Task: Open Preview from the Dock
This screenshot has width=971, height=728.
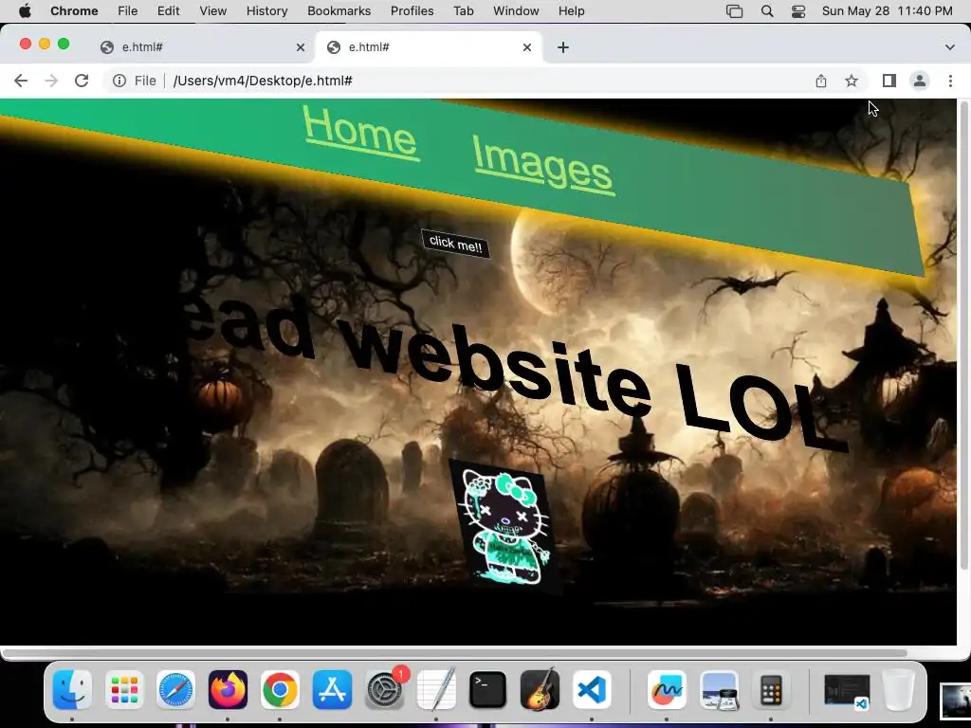Action: click(719, 690)
